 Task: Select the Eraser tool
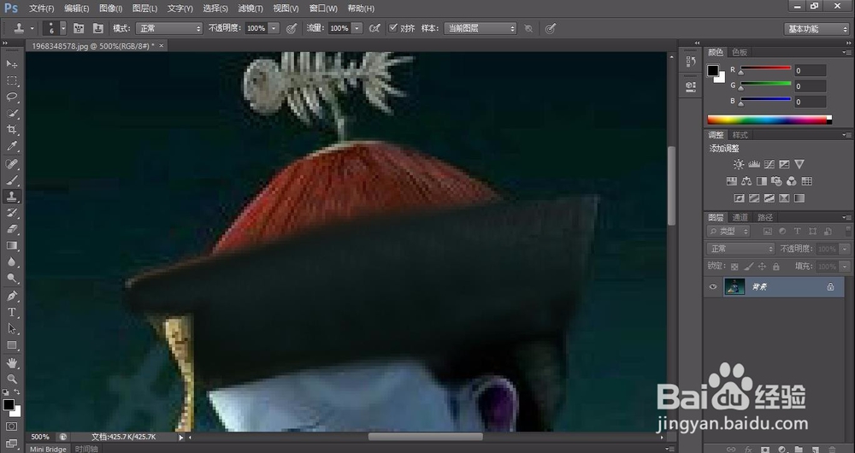pos(11,230)
